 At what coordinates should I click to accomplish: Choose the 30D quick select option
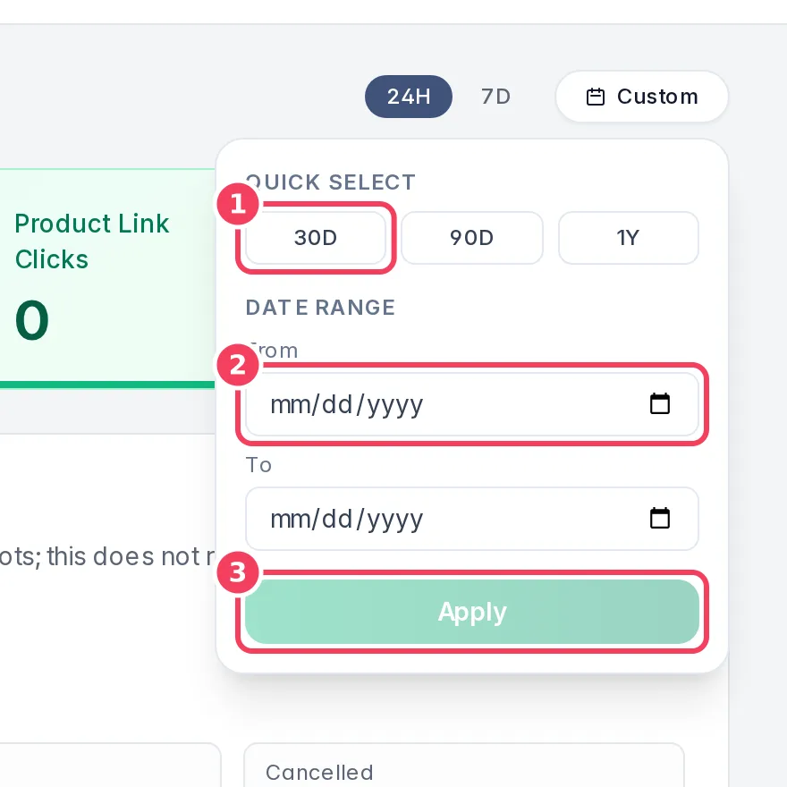tap(316, 238)
